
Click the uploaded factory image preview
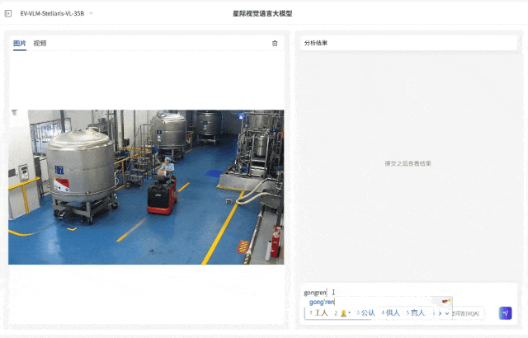coord(146,187)
